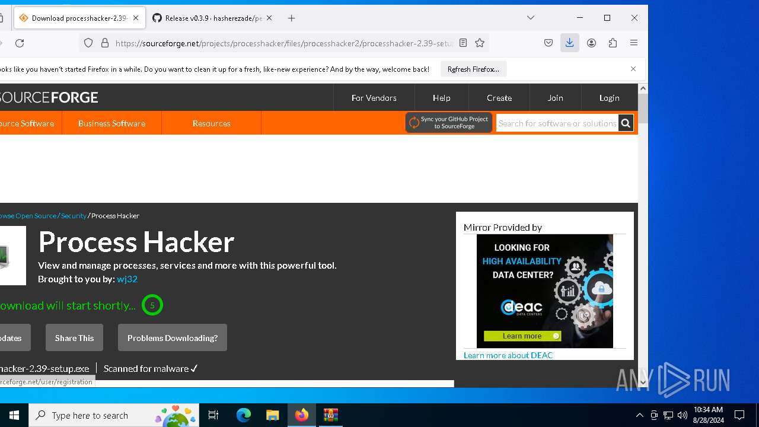Click the Problems Downloading? button

pos(173,337)
